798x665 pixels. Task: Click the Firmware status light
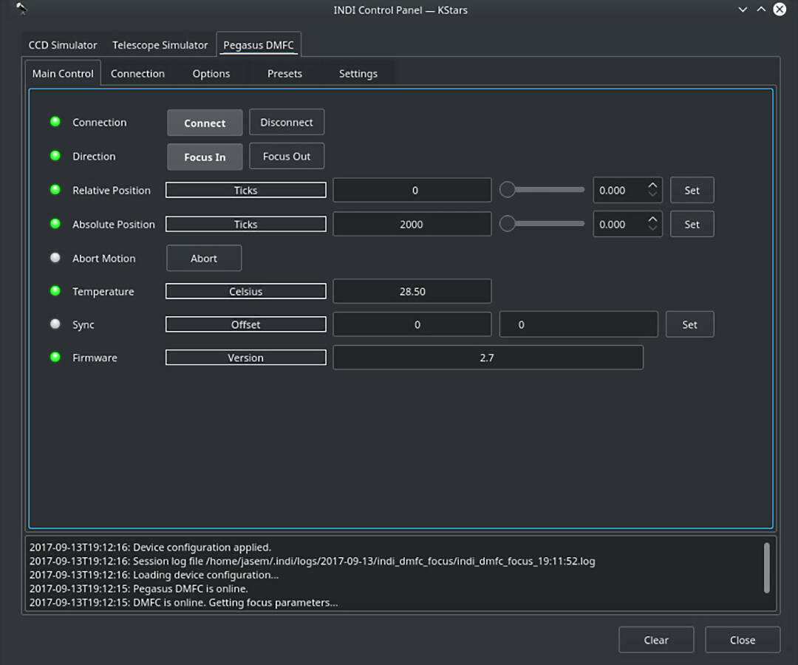click(55, 358)
